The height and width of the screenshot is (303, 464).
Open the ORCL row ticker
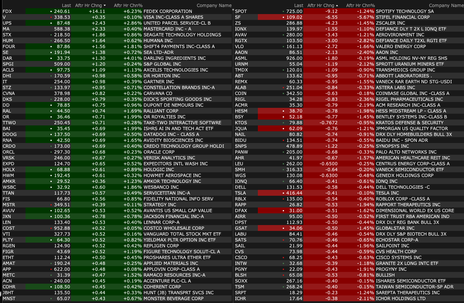(9, 152)
